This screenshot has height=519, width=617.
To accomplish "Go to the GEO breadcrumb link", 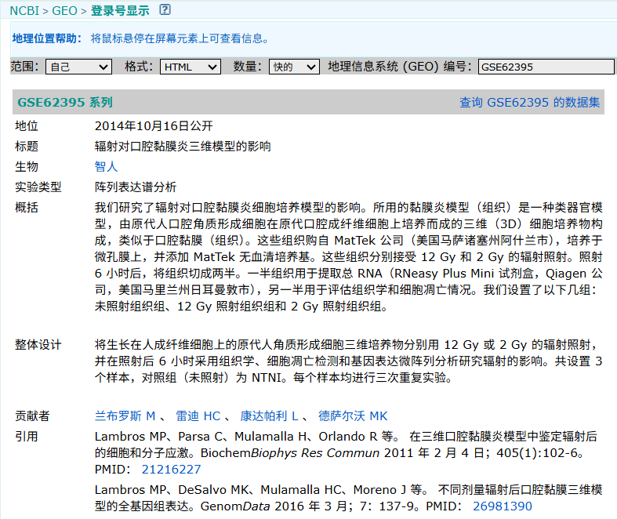I will coord(64,11).
